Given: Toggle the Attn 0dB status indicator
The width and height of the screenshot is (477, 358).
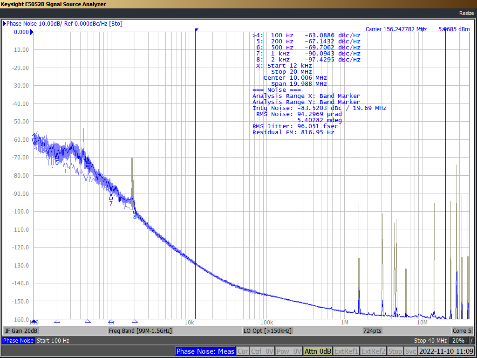Looking at the screenshot, I should [318, 351].
